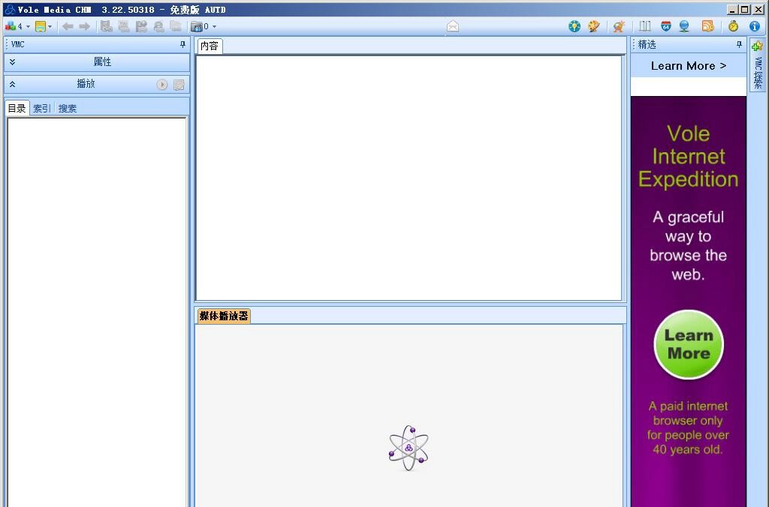Open the dropdown arrow beside the blocks icon

(x=28, y=26)
